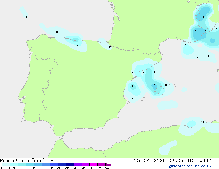Select the 30–35 mm purple legend swatch

tap(78, 165)
